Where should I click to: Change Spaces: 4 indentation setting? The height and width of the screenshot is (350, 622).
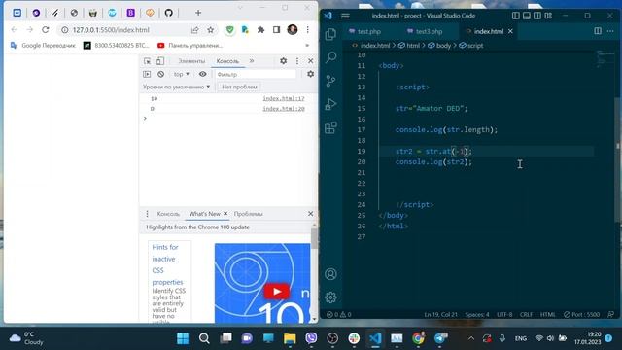pyautogui.click(x=477, y=314)
